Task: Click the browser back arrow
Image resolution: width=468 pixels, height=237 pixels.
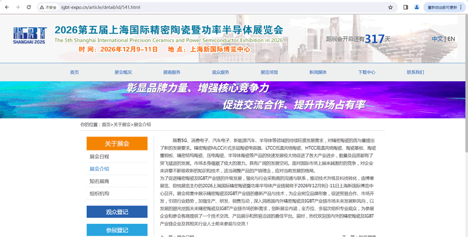Action: (x=6, y=8)
